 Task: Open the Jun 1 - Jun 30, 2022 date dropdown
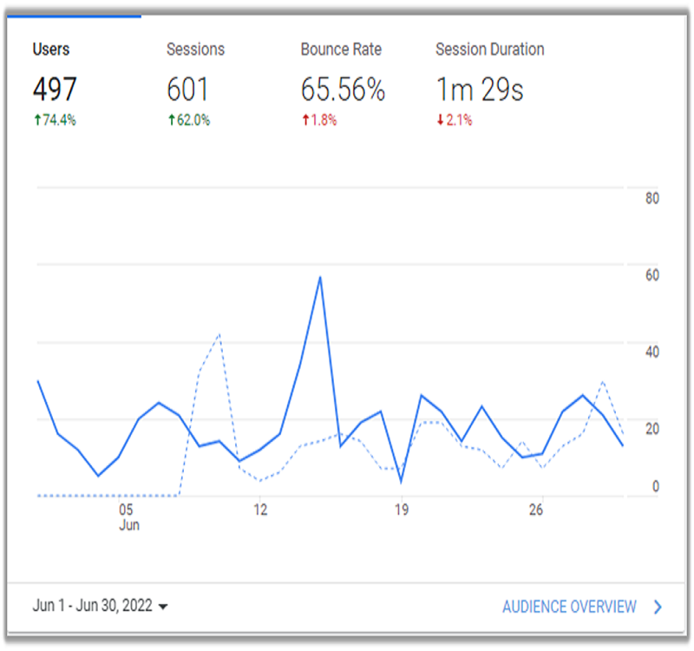click(x=101, y=607)
